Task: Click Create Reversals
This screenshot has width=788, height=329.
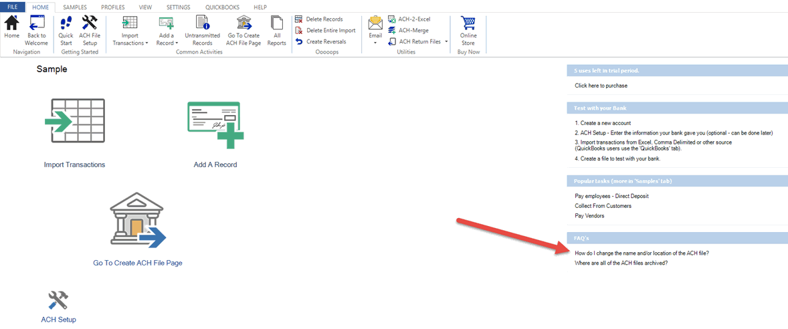Action: [321, 41]
